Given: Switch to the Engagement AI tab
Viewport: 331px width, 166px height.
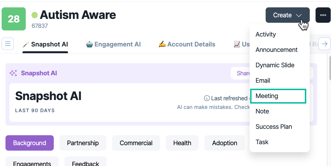Looking at the screenshot, I should click(113, 44).
